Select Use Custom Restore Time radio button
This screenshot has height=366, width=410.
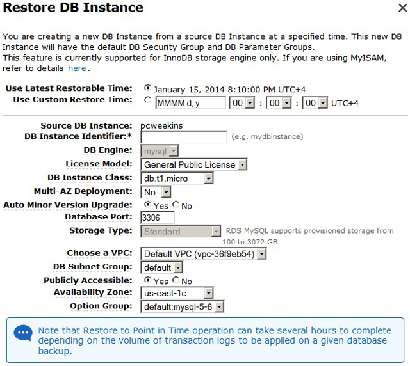tap(147, 100)
